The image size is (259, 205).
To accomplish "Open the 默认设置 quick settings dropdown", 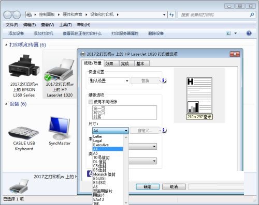I will click(x=109, y=81).
